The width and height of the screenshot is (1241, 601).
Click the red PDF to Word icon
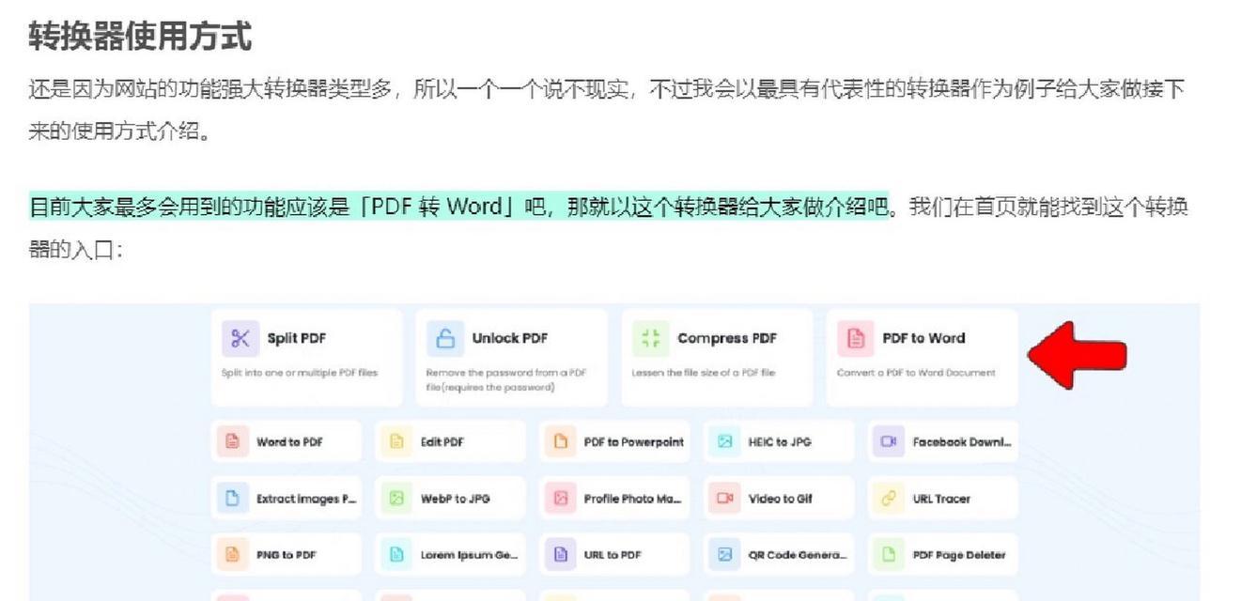(x=855, y=338)
